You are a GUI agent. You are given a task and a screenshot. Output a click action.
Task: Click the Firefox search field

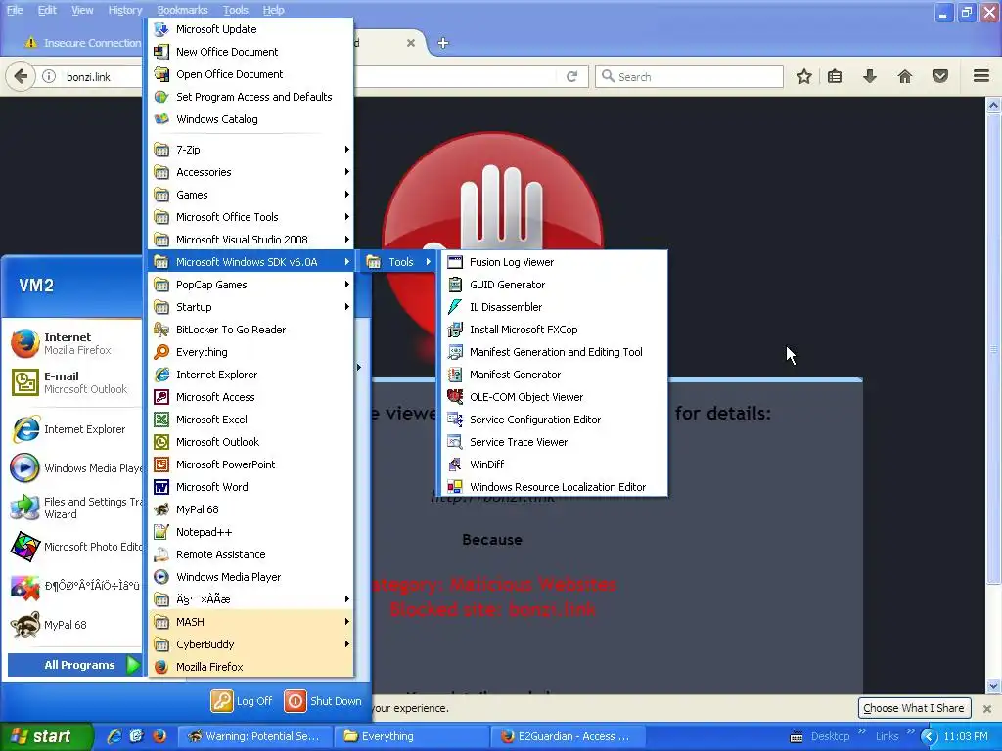pos(689,76)
